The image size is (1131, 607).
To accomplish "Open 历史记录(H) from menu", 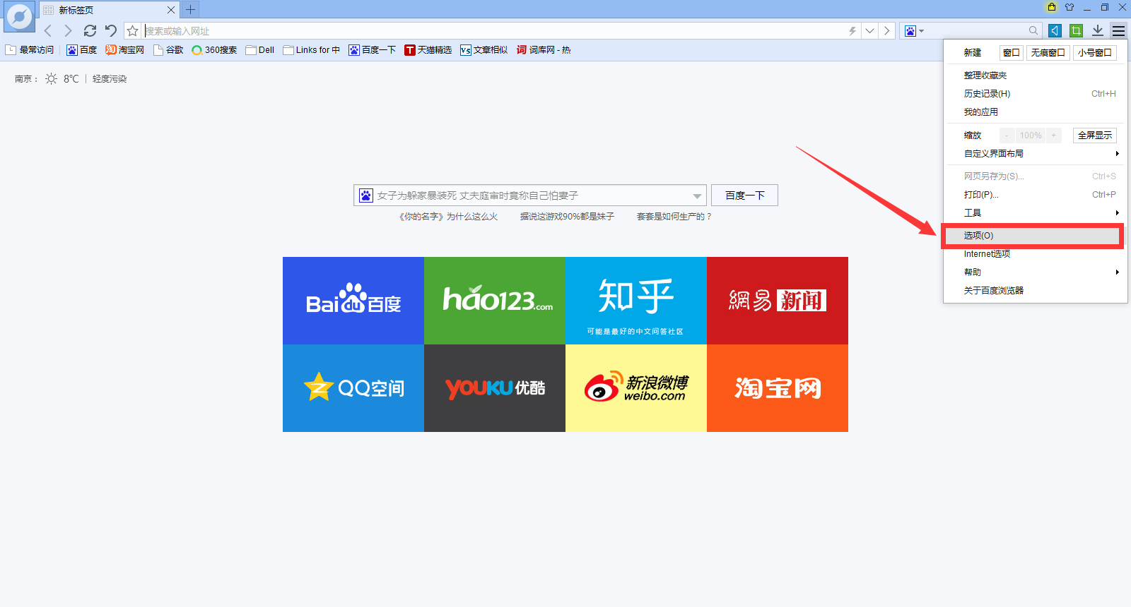I will point(1036,93).
